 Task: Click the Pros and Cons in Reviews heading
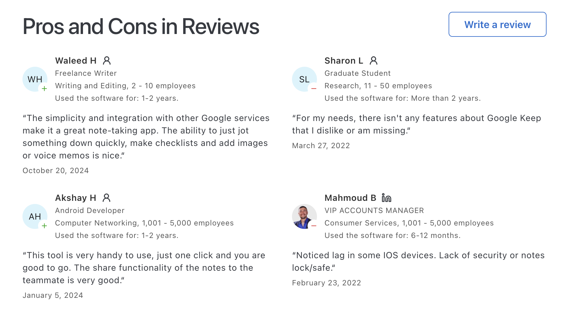pos(141,27)
